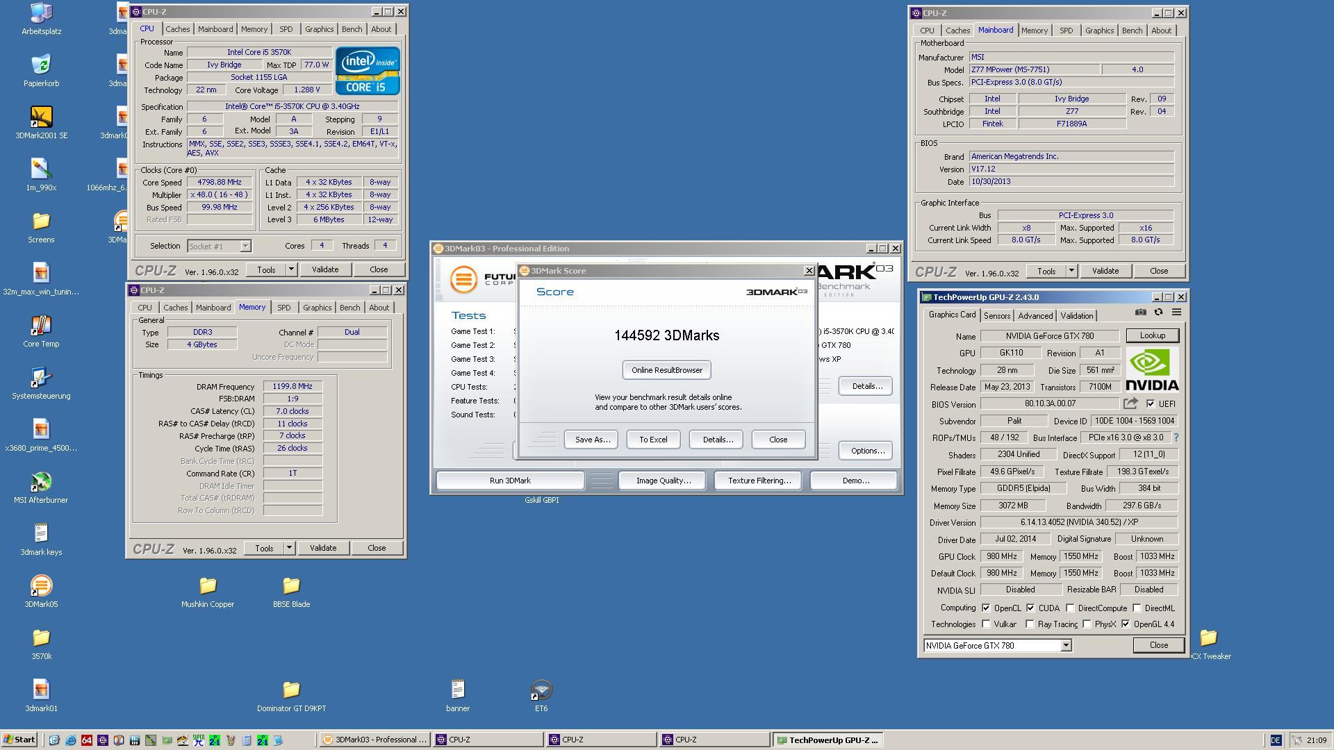Toggle the Ray Tracing checkbox in GPU-Z

[1030, 624]
